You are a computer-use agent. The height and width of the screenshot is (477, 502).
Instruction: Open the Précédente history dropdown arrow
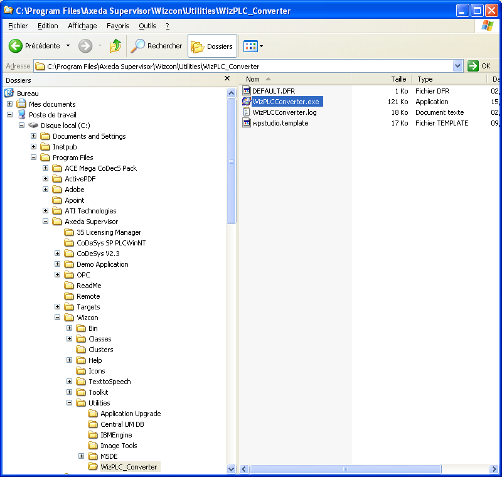tap(68, 46)
